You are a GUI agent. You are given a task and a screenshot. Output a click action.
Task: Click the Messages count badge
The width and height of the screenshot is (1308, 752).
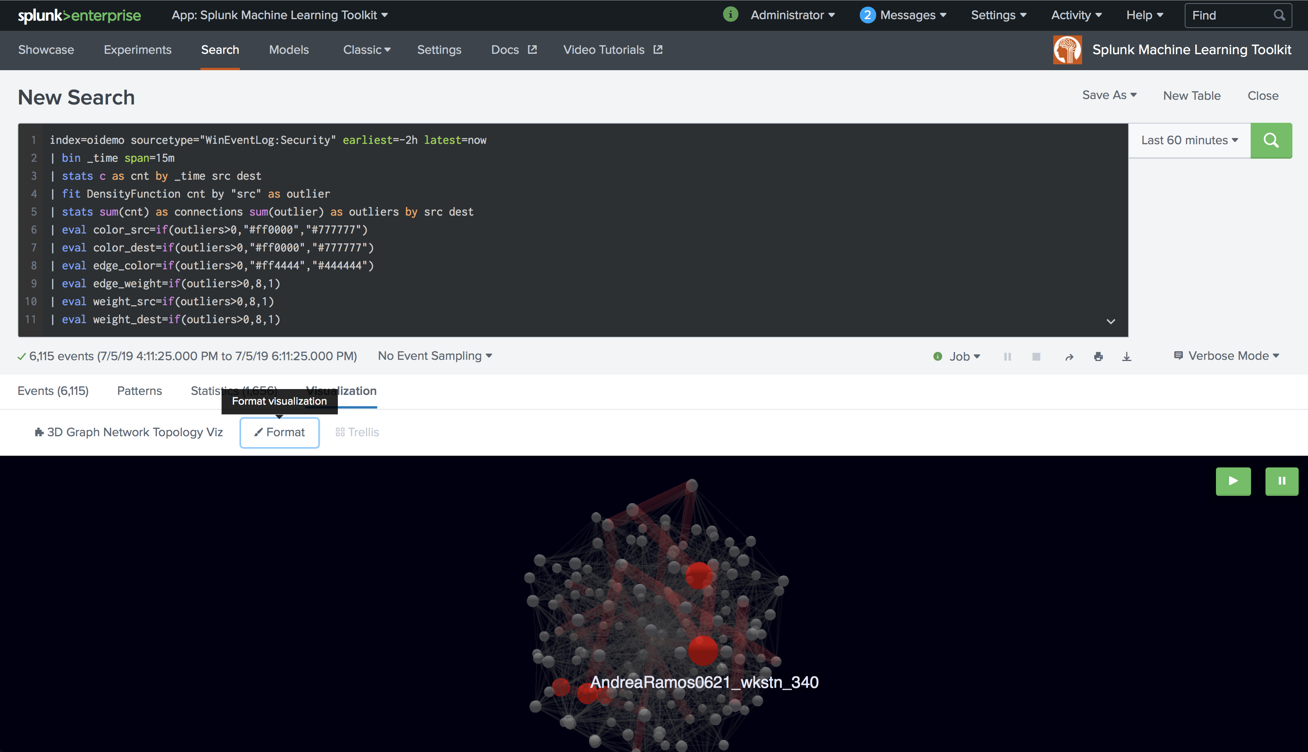867,15
